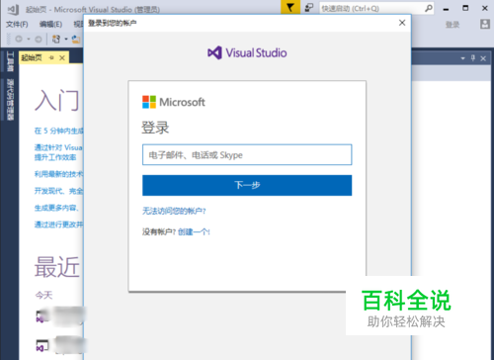Image resolution: width=494 pixels, height=360 pixels.
Task: Close the 起始页 document tab
Action: 62,58
